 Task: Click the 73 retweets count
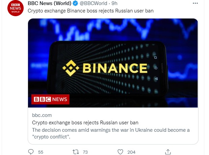85,152
